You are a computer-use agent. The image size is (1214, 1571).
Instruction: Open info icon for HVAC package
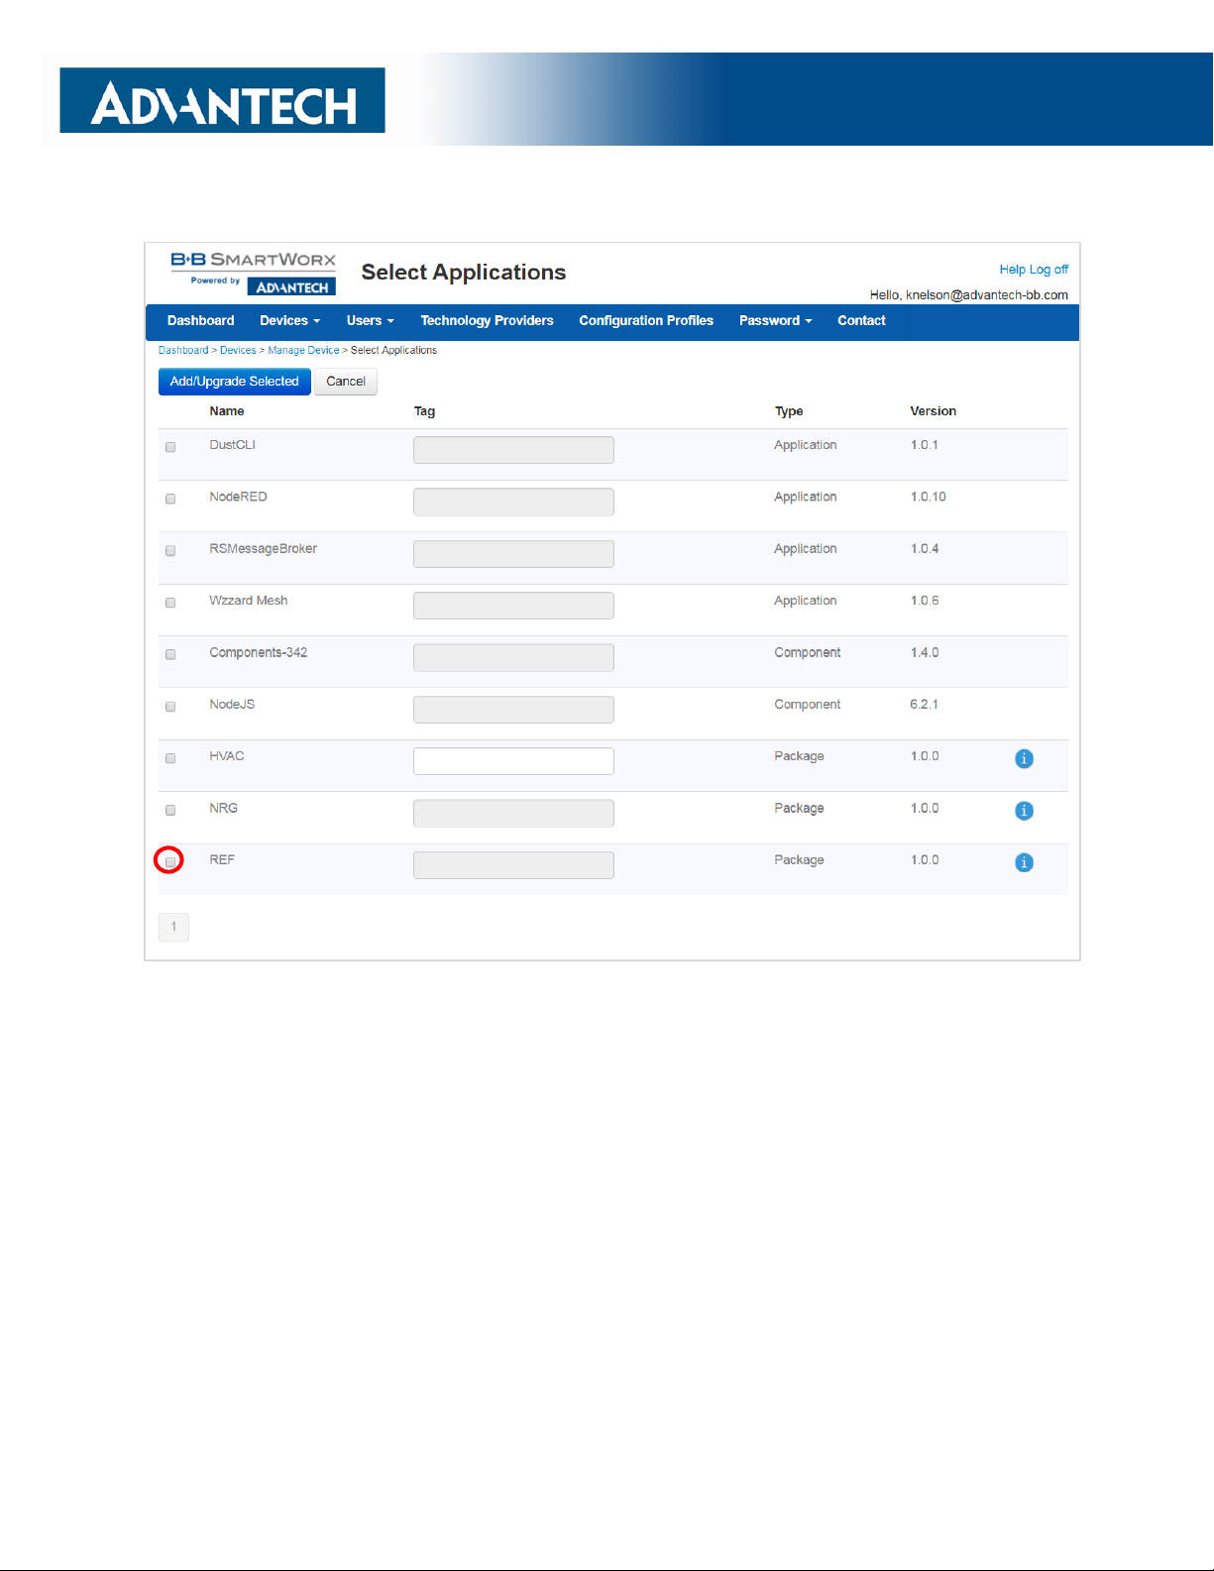pos(1025,759)
